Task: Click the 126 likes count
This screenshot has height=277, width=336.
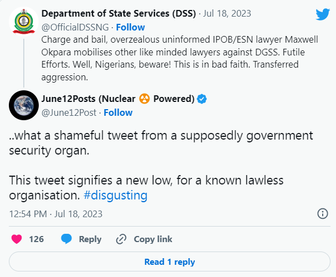Action: pos(37,239)
